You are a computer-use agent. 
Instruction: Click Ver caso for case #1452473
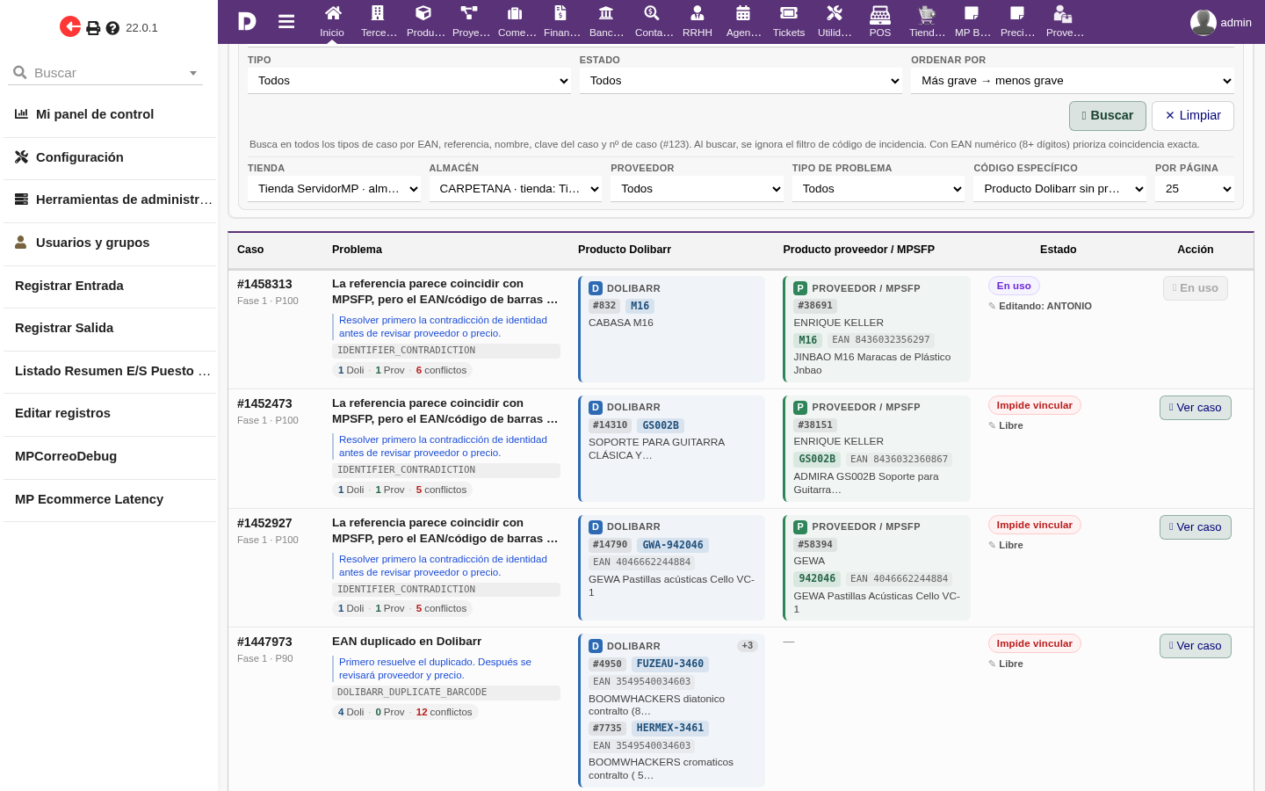pyautogui.click(x=1196, y=408)
